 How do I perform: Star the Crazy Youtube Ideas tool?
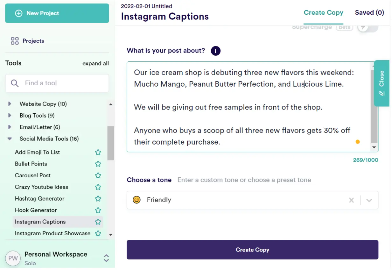point(98,187)
